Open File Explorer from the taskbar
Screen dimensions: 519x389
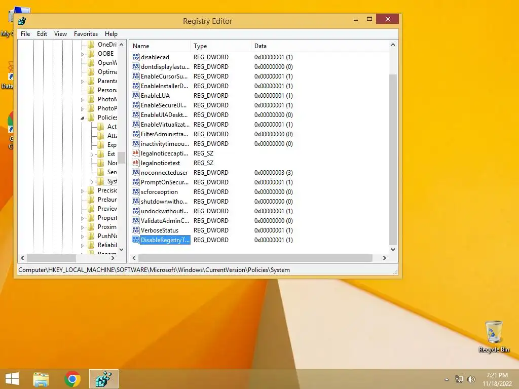[41, 379]
